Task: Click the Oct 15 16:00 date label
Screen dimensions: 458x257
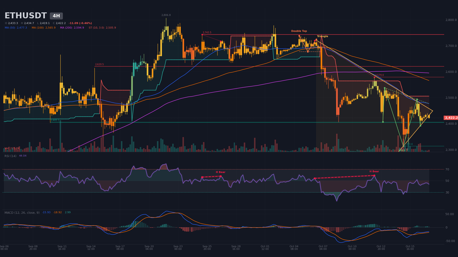Action: coord(410,248)
